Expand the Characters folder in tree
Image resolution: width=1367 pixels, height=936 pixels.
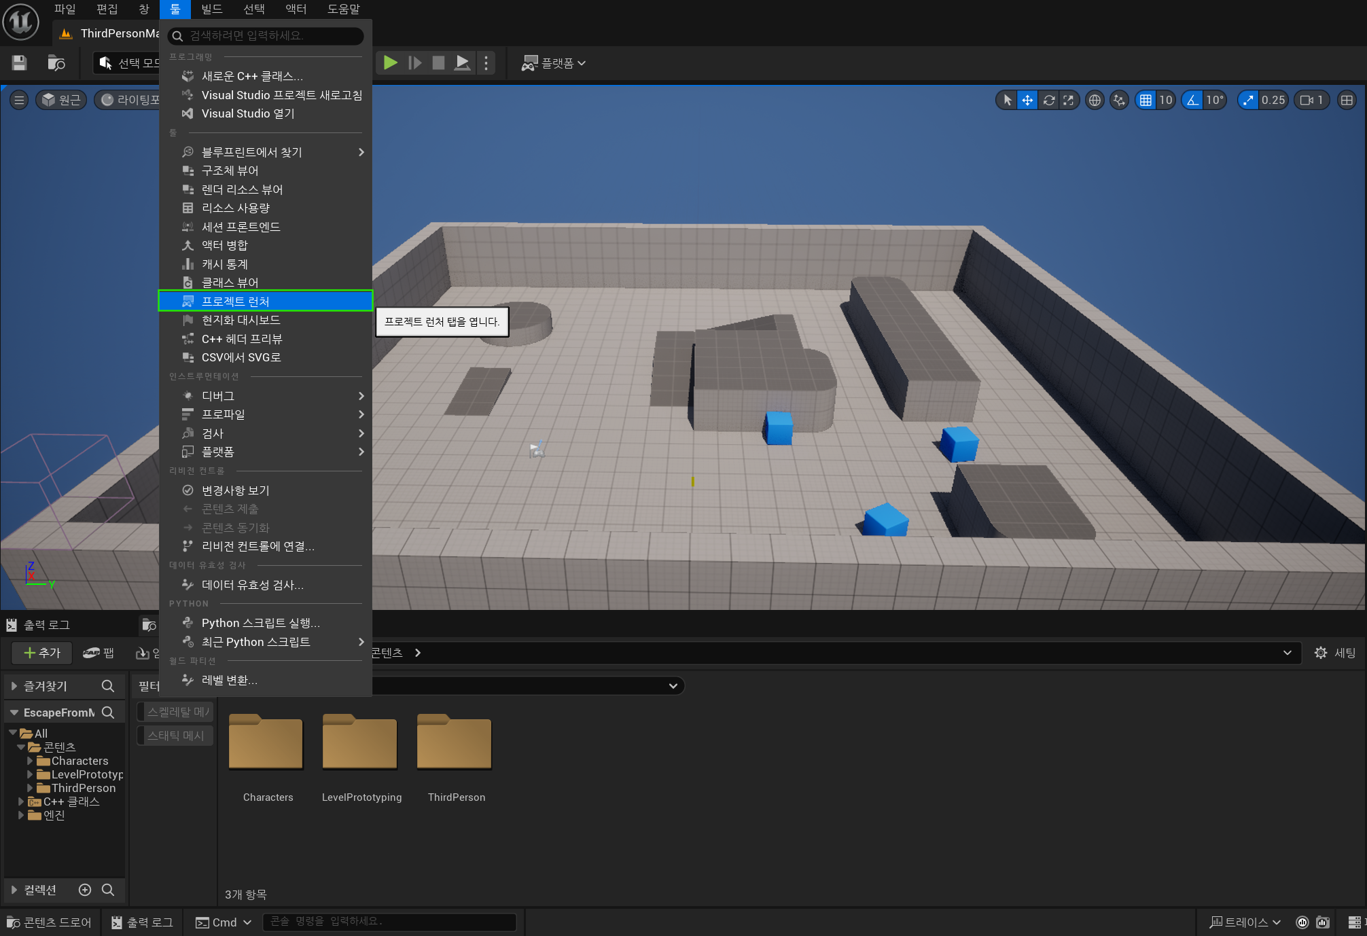[x=30, y=761]
